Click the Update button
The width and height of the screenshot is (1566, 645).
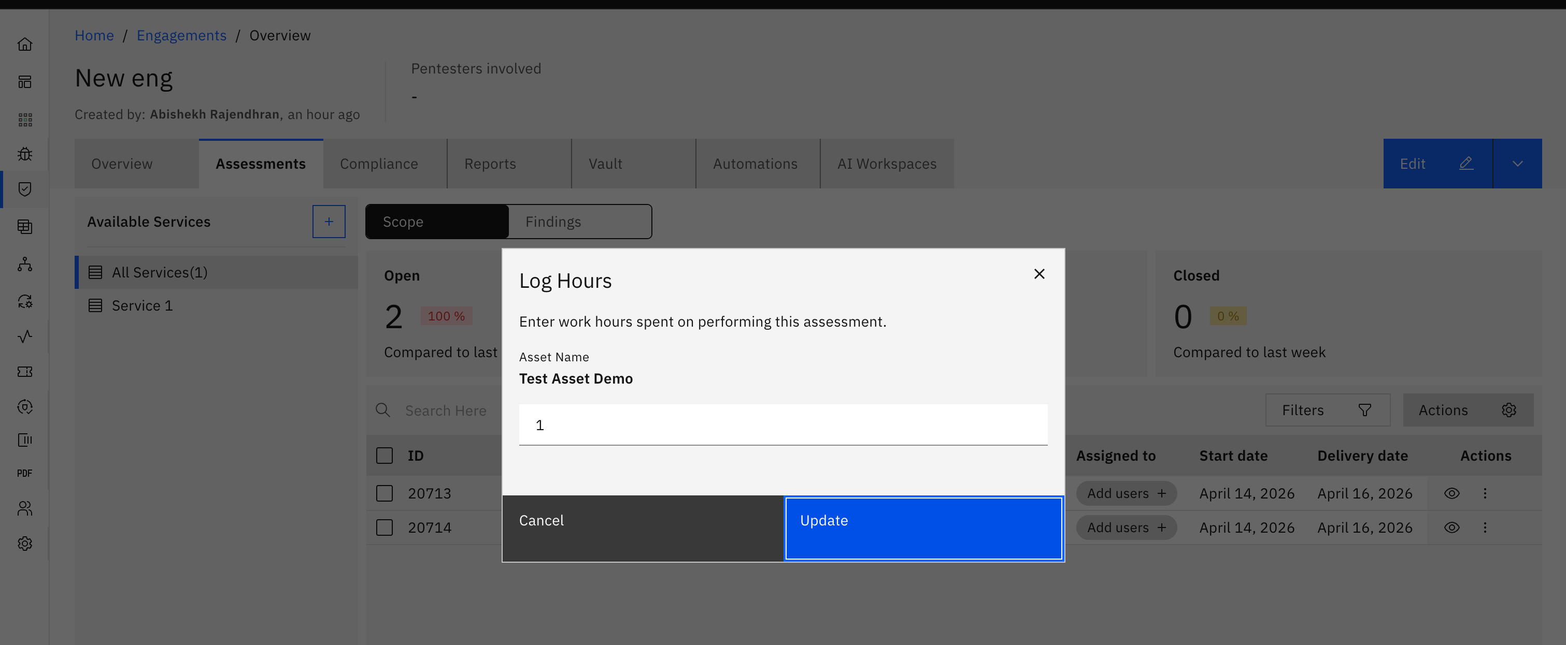click(x=923, y=529)
